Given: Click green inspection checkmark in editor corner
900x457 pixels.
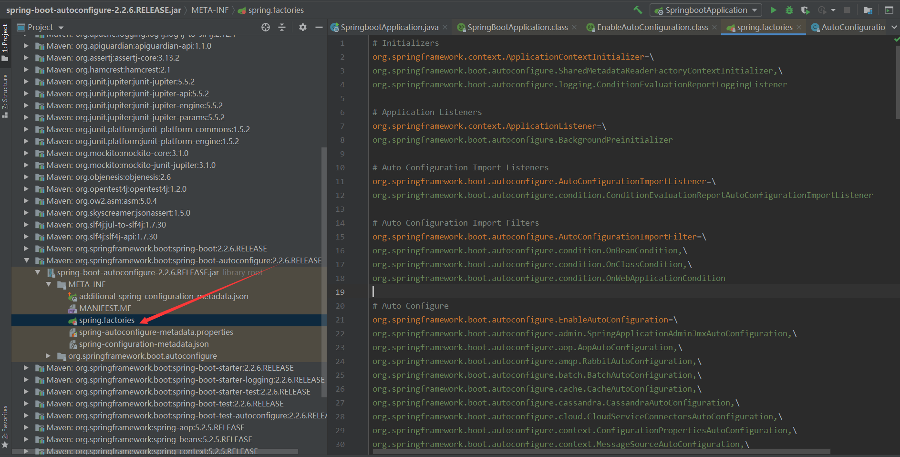Looking at the screenshot, I should point(897,40).
